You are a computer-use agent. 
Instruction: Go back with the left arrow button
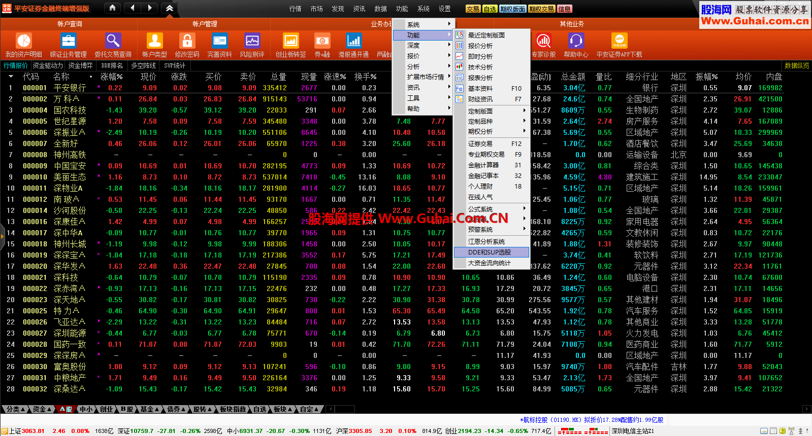[133, 8]
